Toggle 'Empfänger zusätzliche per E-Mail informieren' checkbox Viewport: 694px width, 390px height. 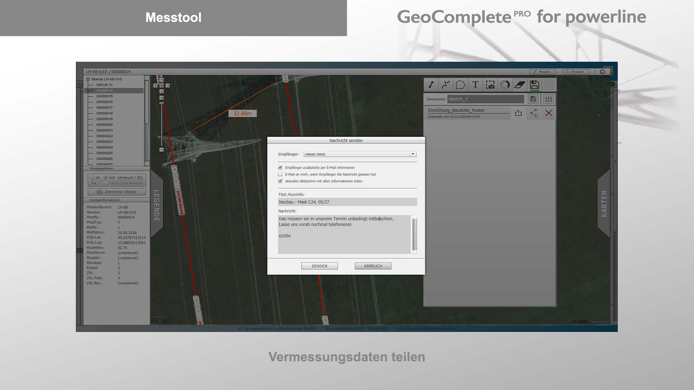click(x=280, y=168)
